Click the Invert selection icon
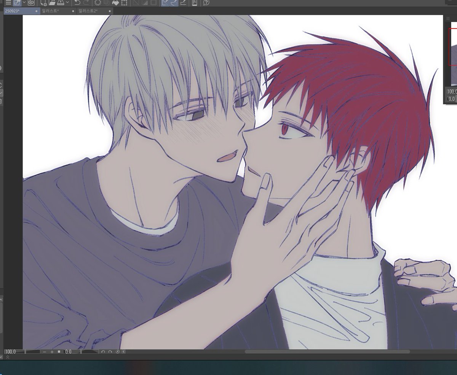This screenshot has width=457, height=375. point(145,3)
